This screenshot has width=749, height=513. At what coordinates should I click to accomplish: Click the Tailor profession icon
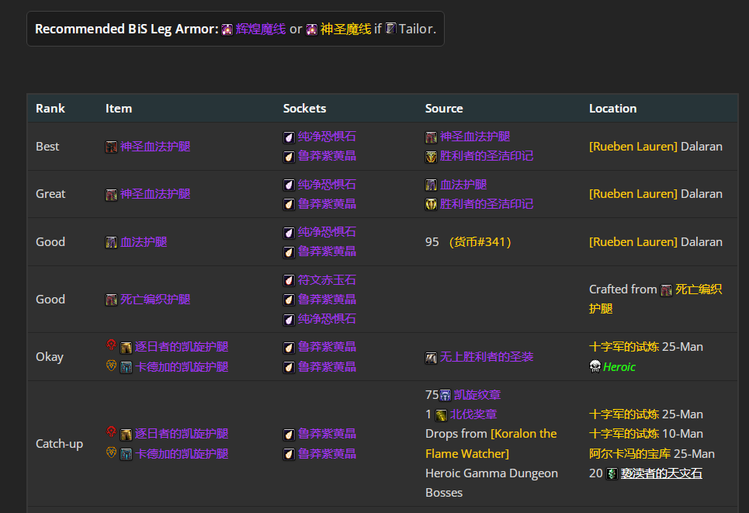(x=391, y=29)
